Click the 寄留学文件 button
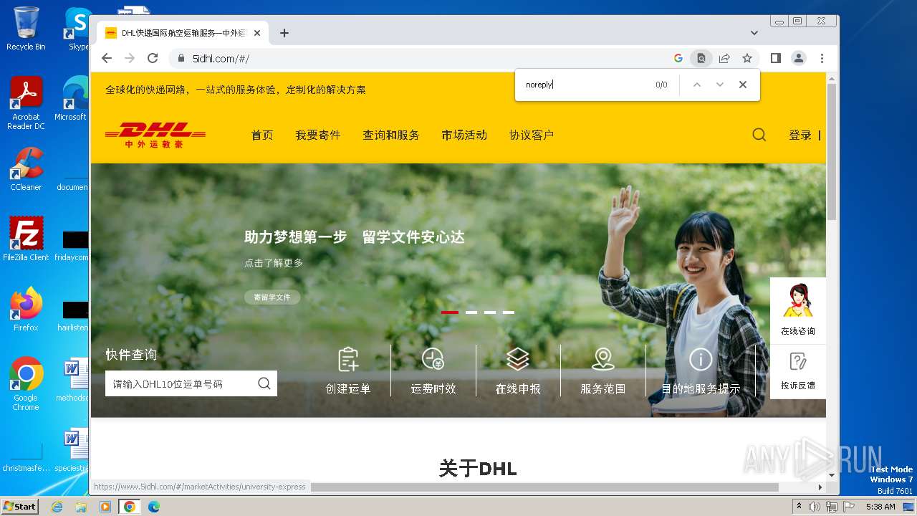This screenshot has height=516, width=917. coord(272,297)
